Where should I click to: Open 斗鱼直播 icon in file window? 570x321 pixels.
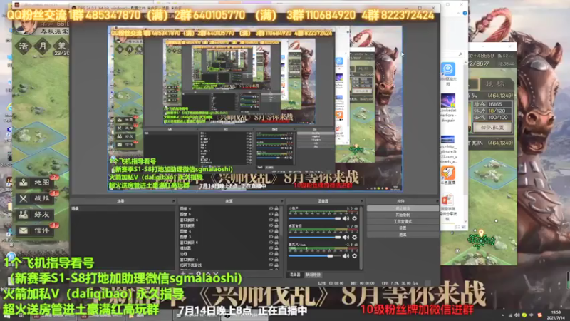(448, 173)
